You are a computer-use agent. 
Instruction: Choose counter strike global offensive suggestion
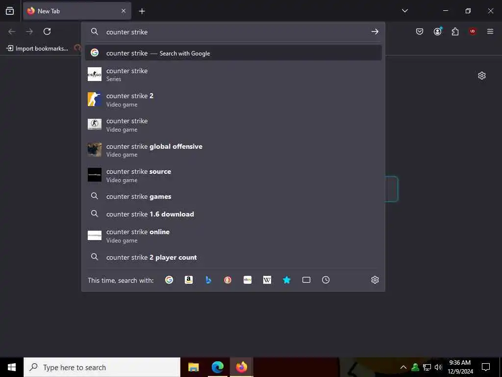[233, 150]
